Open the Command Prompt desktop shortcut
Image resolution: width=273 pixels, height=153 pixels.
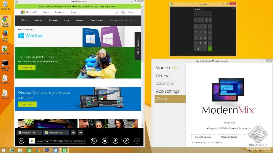5,66
